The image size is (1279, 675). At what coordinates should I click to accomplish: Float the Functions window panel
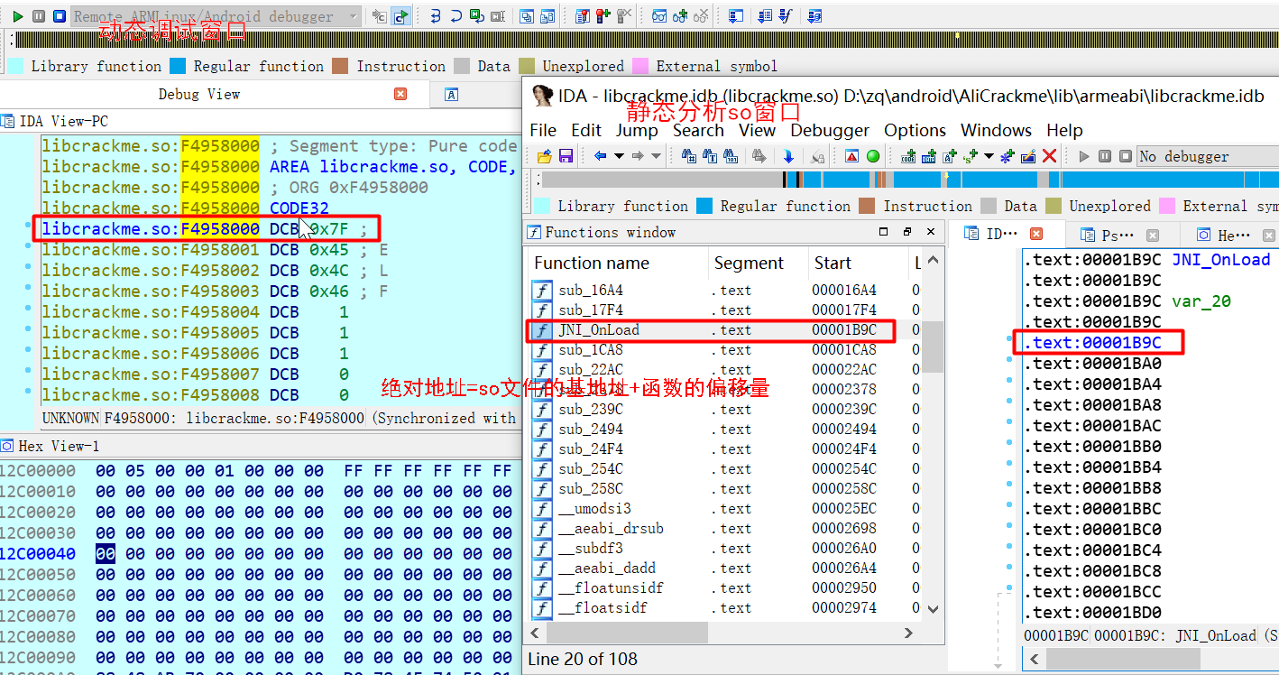(x=907, y=232)
